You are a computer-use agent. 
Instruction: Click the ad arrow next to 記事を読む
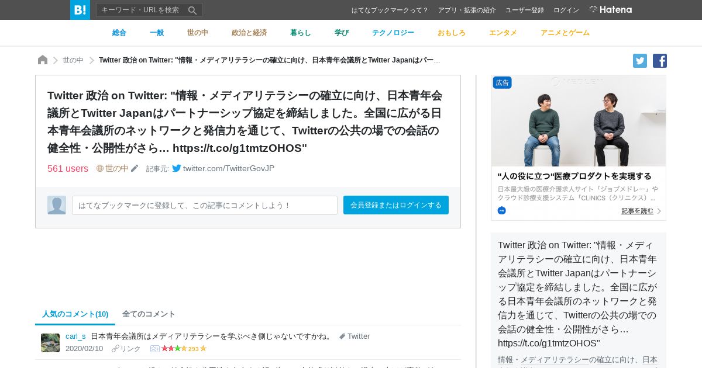point(659,211)
